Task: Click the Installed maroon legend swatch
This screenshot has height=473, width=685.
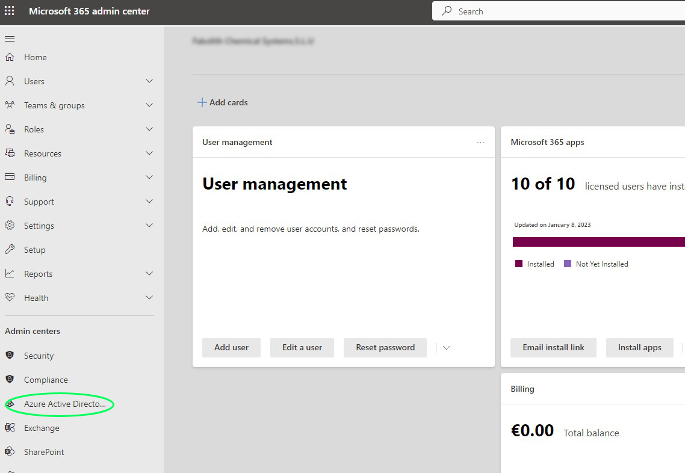Action: pyautogui.click(x=519, y=264)
